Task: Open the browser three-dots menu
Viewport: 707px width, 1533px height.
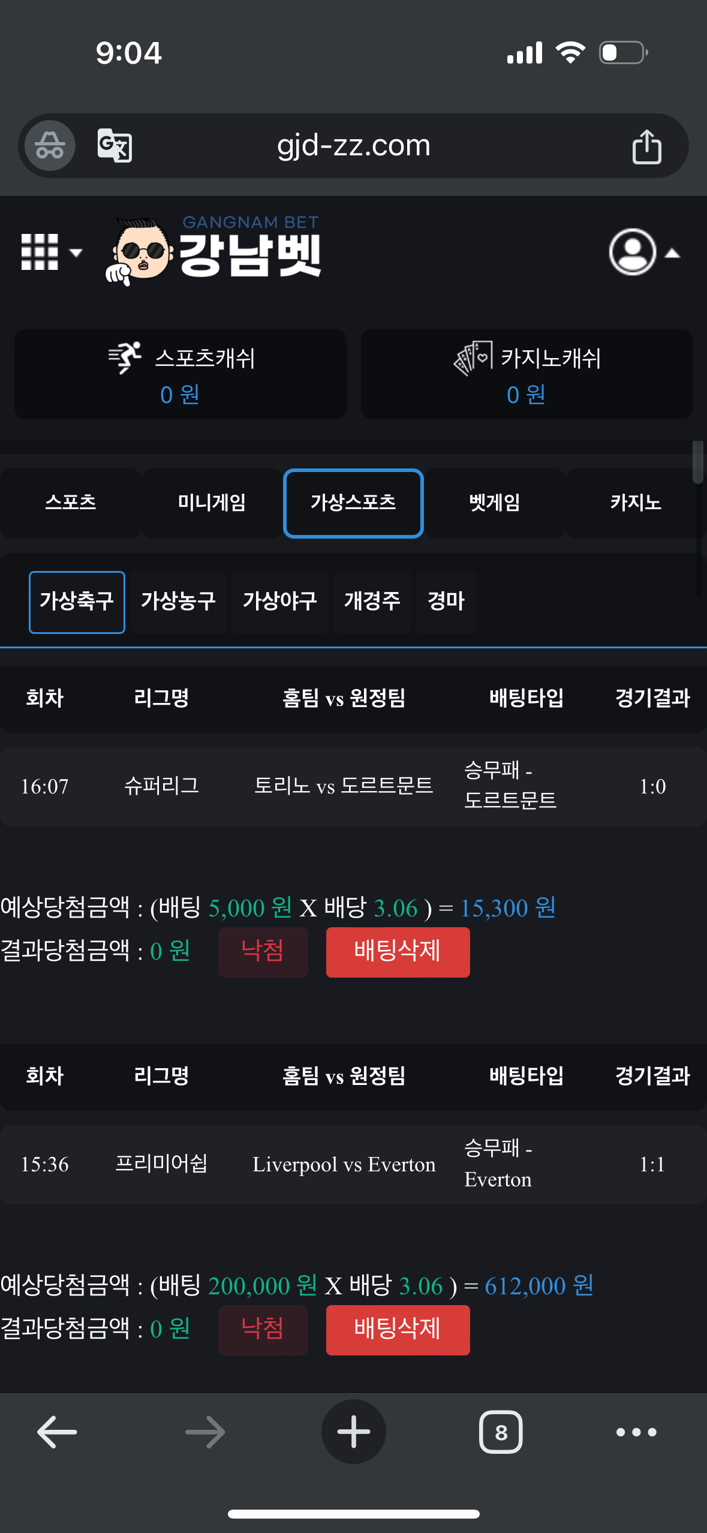Action: 636,1432
